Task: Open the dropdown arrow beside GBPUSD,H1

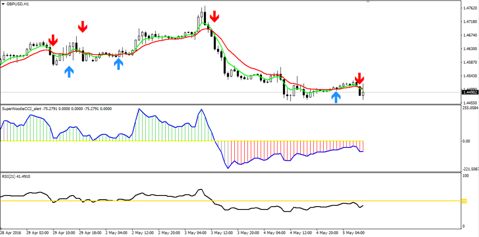Action: click(3, 3)
